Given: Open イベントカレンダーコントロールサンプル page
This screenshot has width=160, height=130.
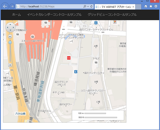Looking at the screenshot, I should (x=54, y=15).
